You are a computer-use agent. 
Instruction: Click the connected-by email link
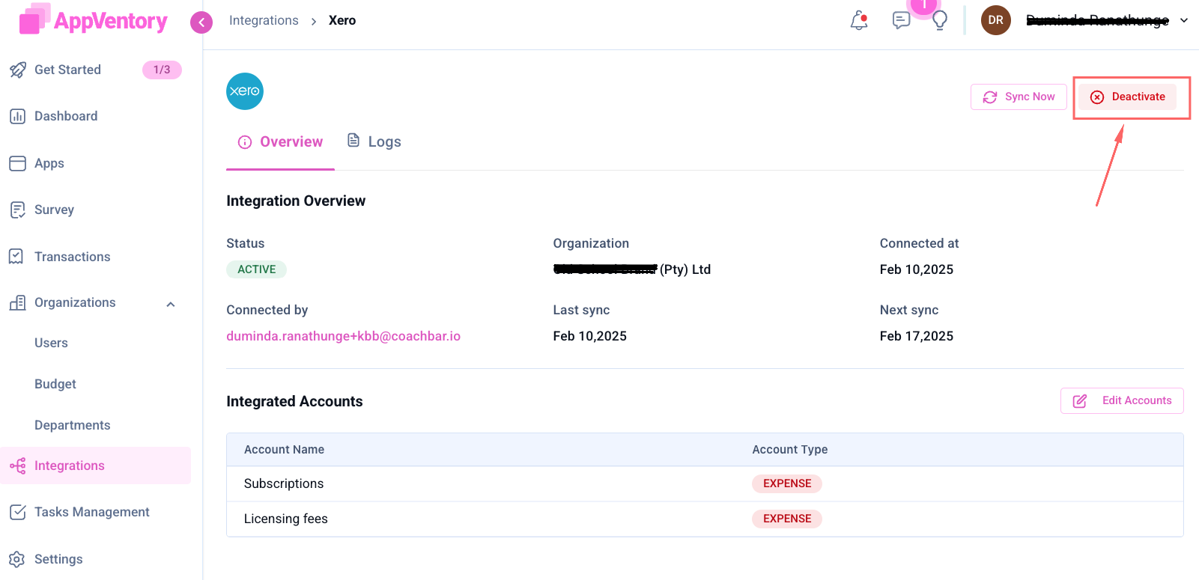click(344, 336)
